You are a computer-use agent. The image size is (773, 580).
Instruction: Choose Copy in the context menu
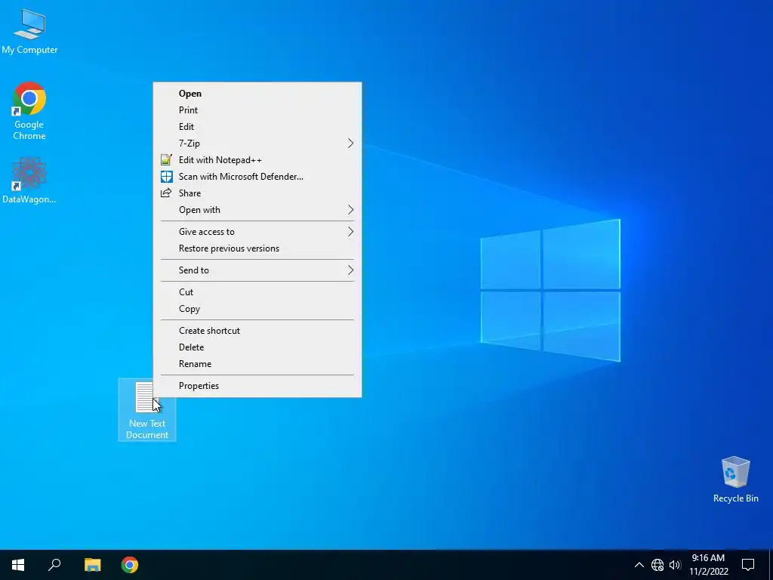click(257, 309)
